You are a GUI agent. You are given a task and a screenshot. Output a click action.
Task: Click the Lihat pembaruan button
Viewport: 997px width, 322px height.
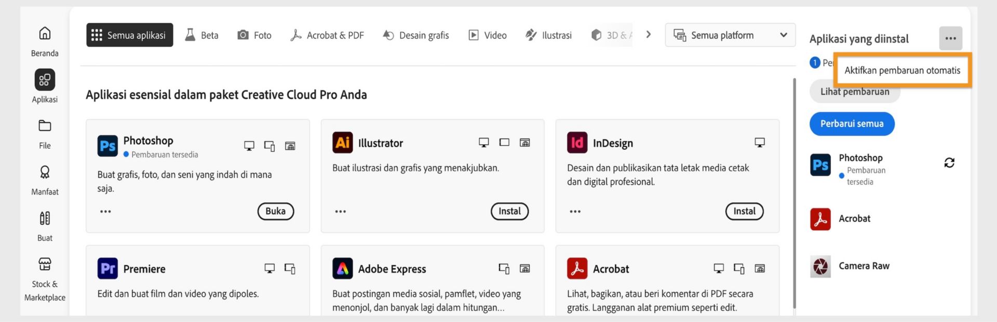coord(855,92)
